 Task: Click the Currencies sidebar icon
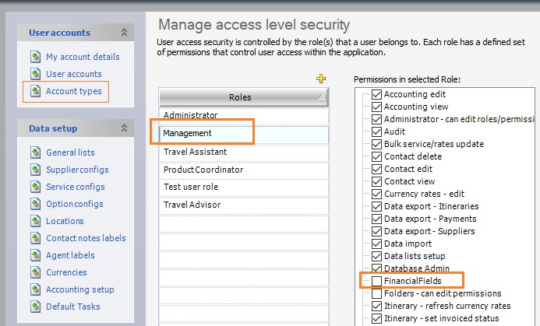35,272
